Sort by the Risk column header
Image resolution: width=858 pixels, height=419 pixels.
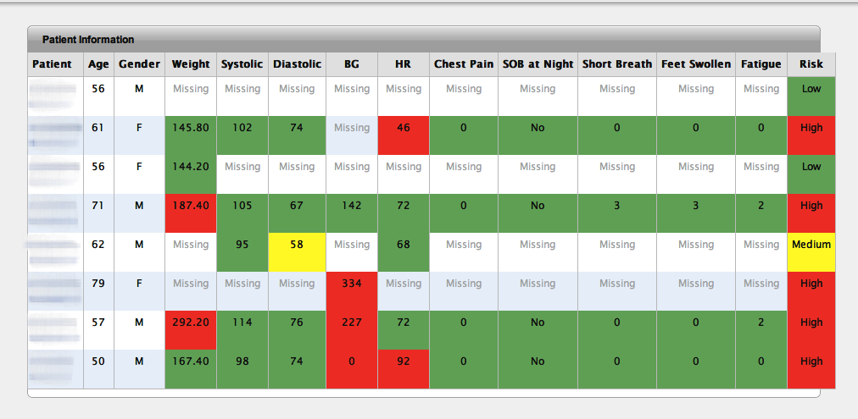811,64
